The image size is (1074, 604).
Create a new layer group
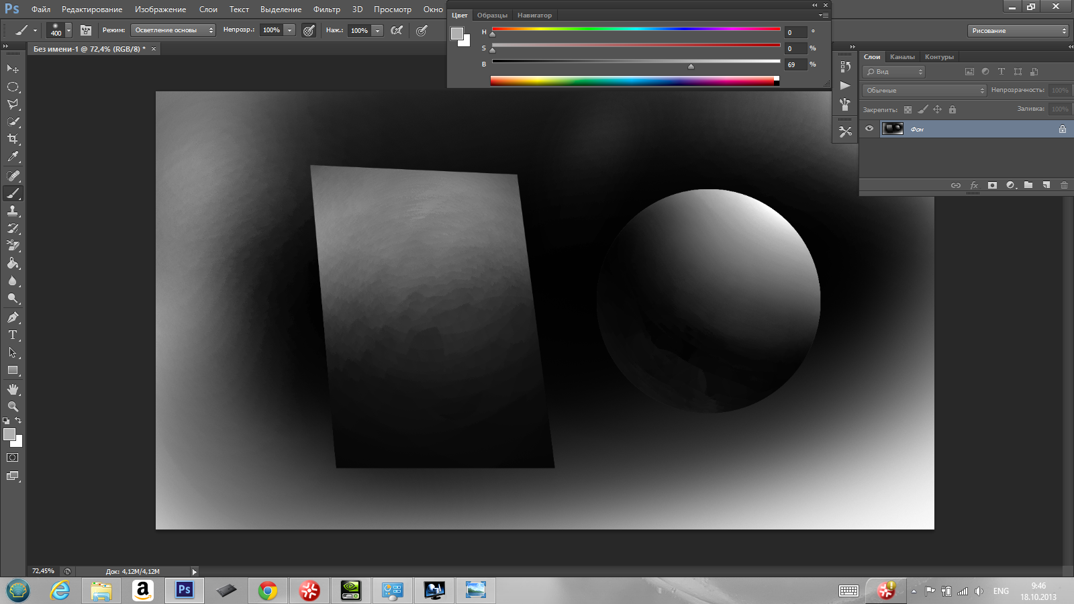point(1028,185)
